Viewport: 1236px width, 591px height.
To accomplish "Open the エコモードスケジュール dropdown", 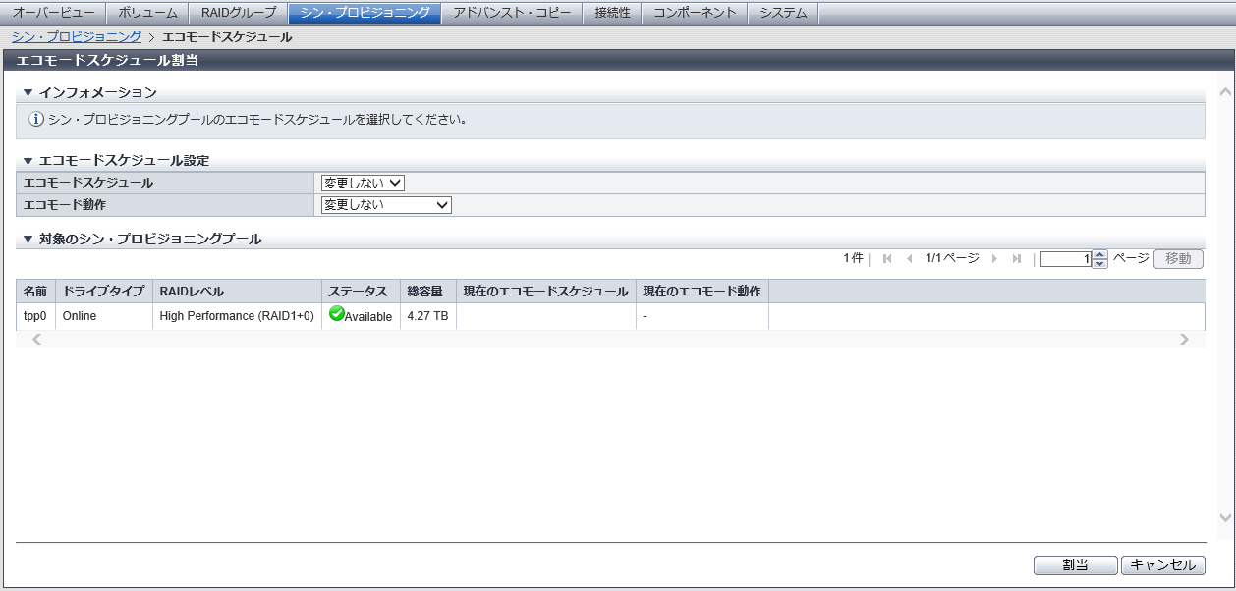I will [x=363, y=183].
